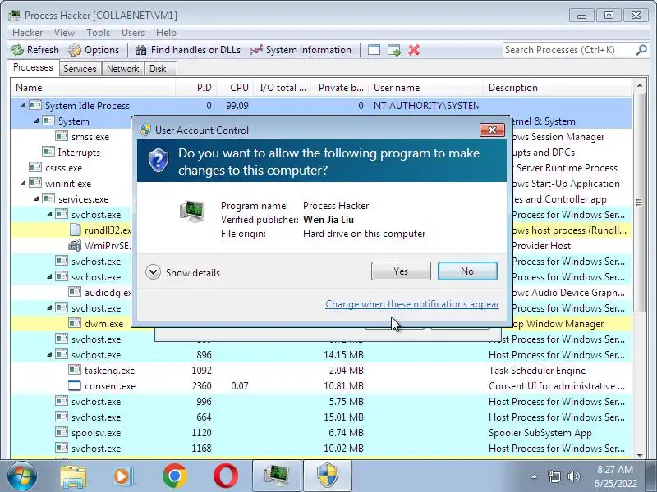657x492 pixels.
Task: Sort by the PID column header
Action: point(195,88)
